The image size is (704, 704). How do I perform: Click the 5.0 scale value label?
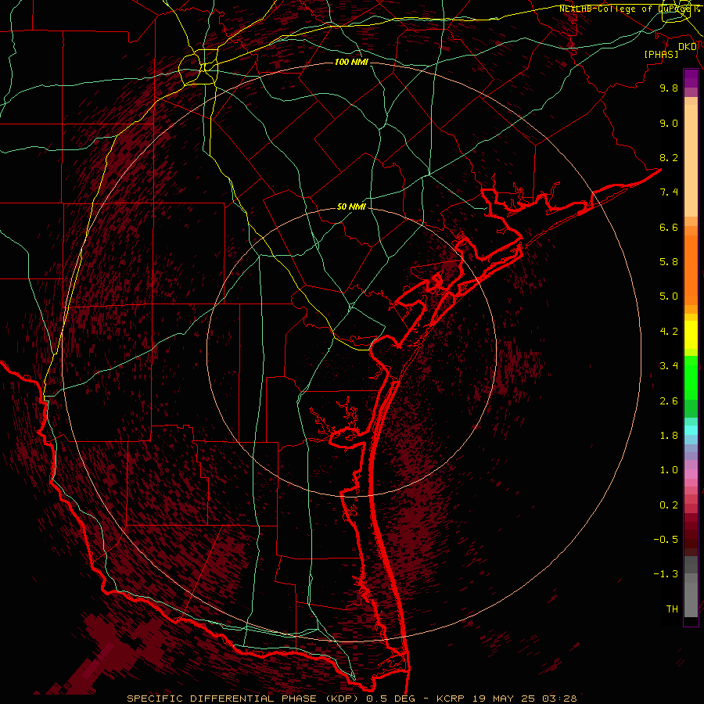(669, 296)
